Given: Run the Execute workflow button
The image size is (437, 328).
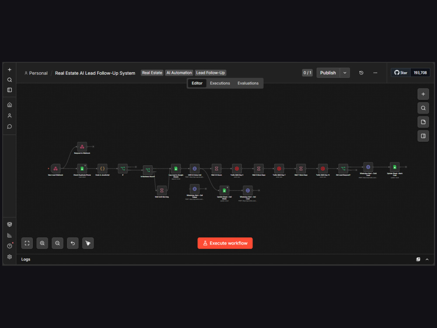Looking at the screenshot, I should pyautogui.click(x=225, y=243).
